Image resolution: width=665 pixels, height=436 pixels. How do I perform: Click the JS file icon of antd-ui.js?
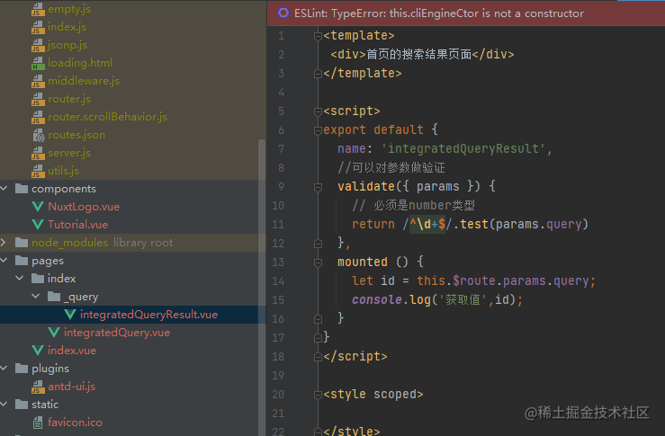38,387
